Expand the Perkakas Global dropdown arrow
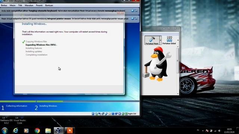 pyautogui.click(x=178, y=40)
